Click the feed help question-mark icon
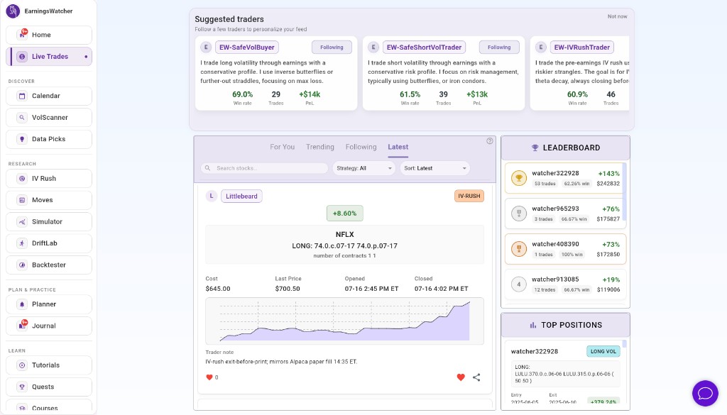 pos(490,140)
